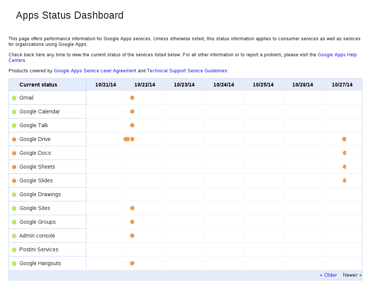This screenshot has width=368, height=283.
Task: Click the 10/25/14 date column header
Action: point(263,85)
